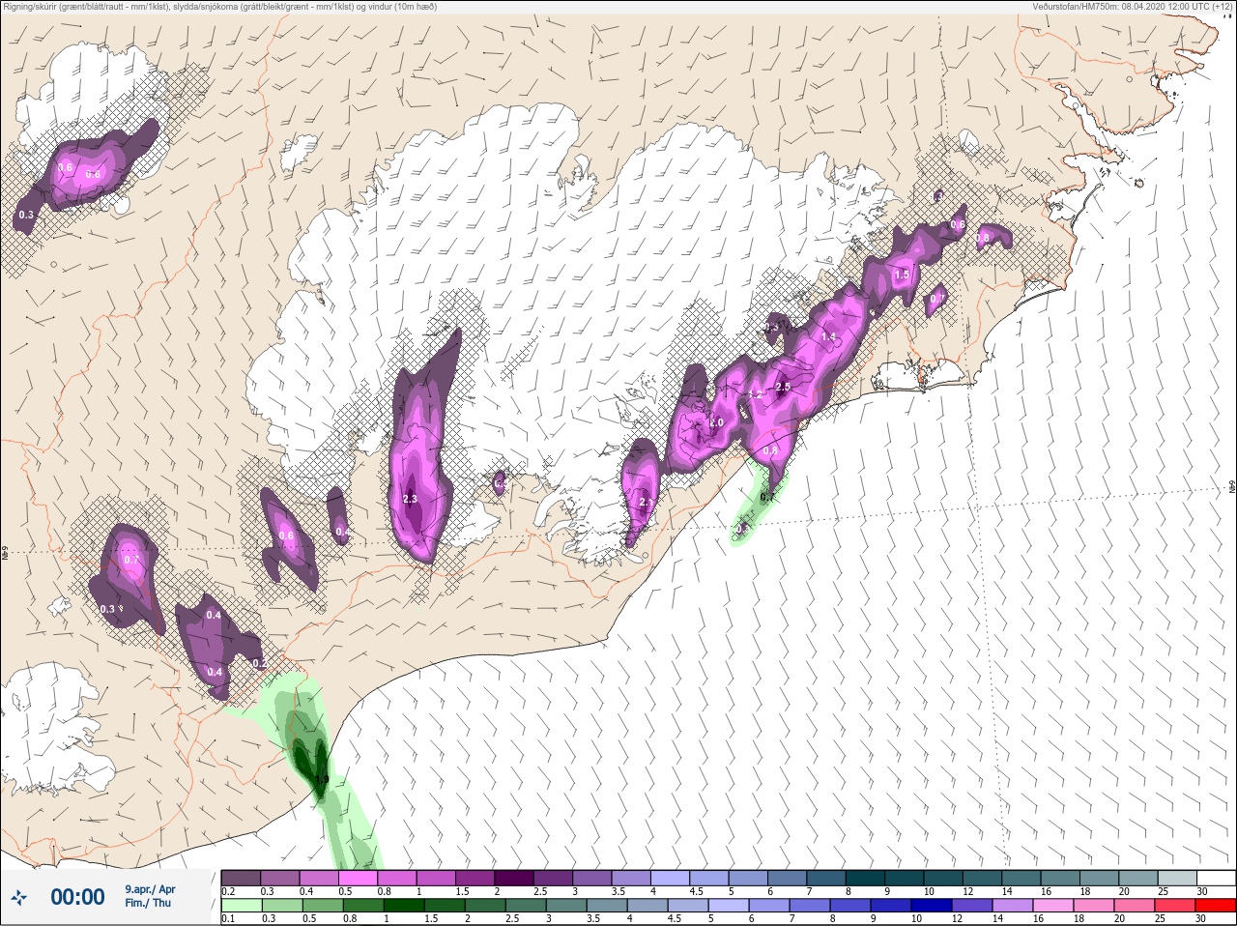
Task: Click the 4.5 label under the rain legend
Action: [x=675, y=918]
